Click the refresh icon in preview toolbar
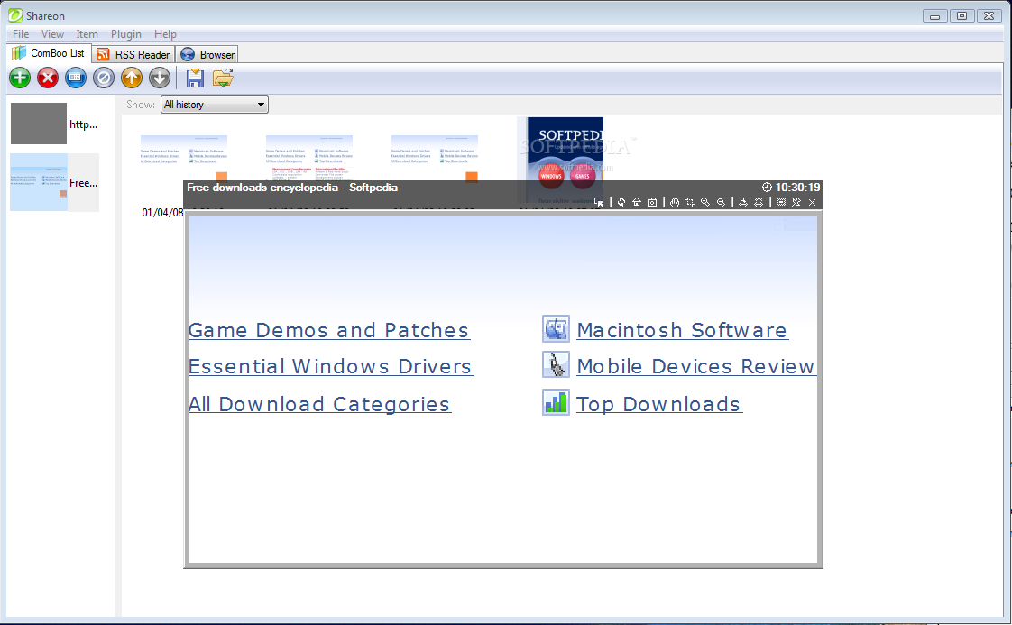Image resolution: width=1012 pixels, height=625 pixels. coord(621,202)
